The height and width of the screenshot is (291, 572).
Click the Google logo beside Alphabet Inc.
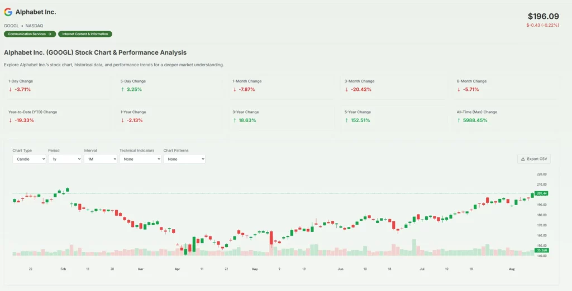tap(8, 12)
